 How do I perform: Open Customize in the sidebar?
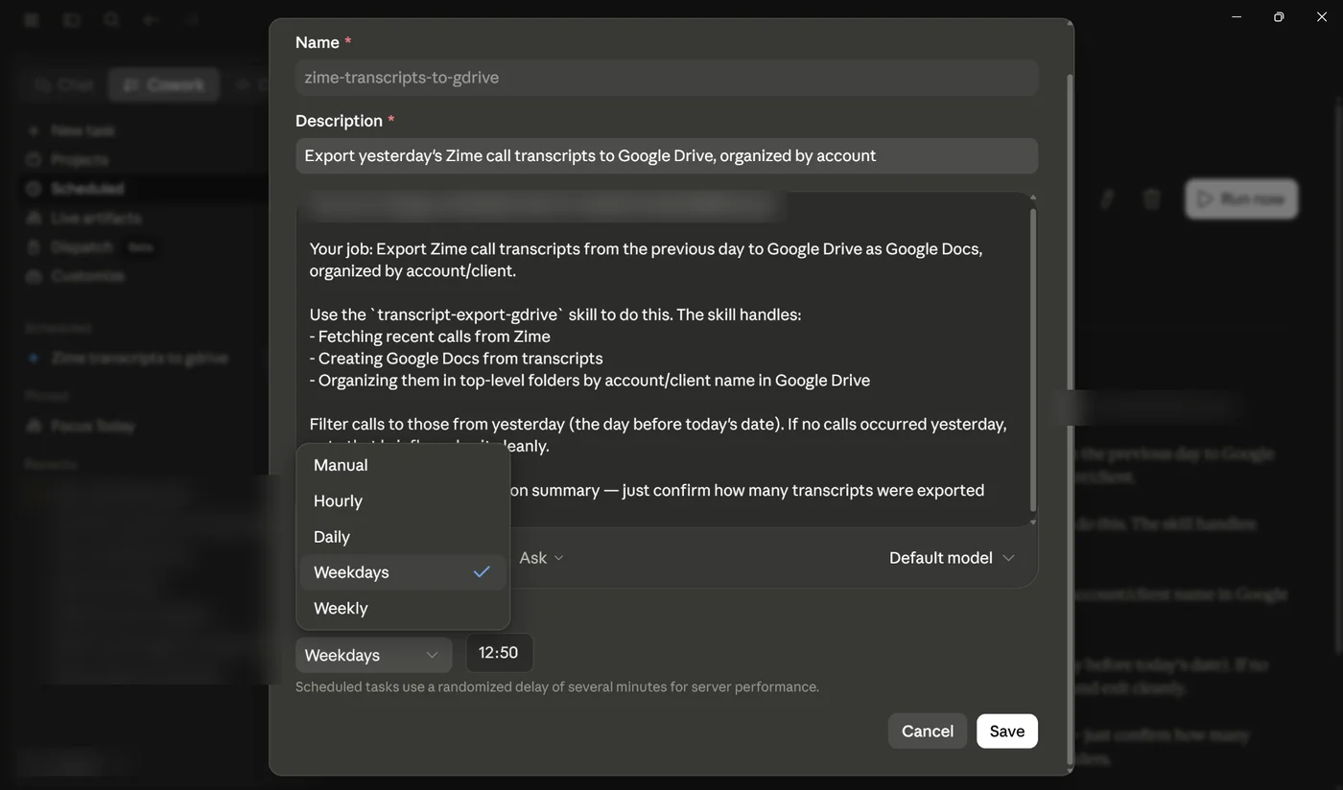pos(87,275)
